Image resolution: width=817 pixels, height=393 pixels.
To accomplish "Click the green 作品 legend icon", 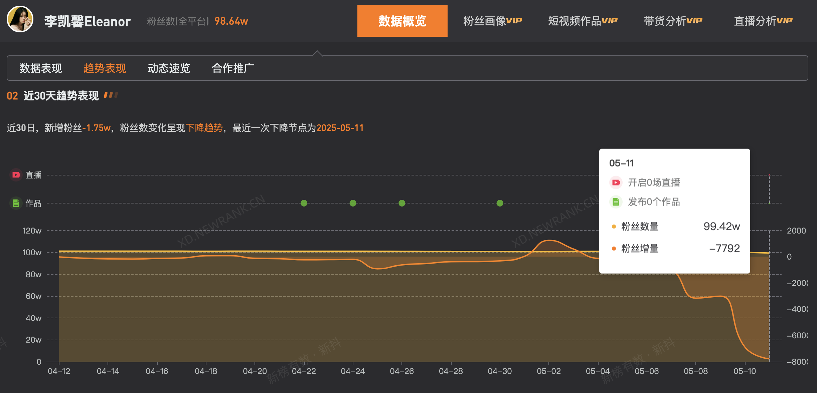I will 16,203.
